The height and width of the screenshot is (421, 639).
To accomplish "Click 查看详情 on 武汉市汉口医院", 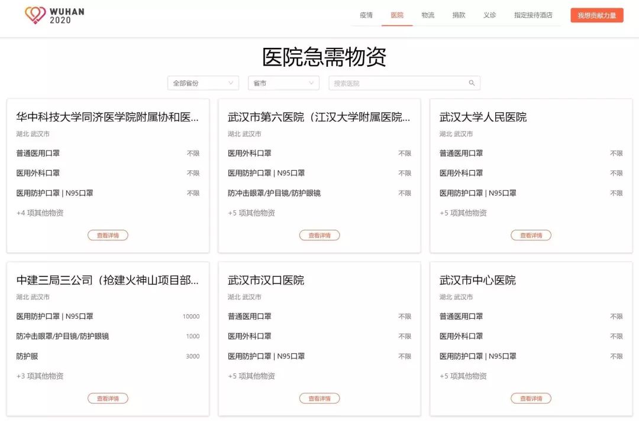I will click(319, 398).
